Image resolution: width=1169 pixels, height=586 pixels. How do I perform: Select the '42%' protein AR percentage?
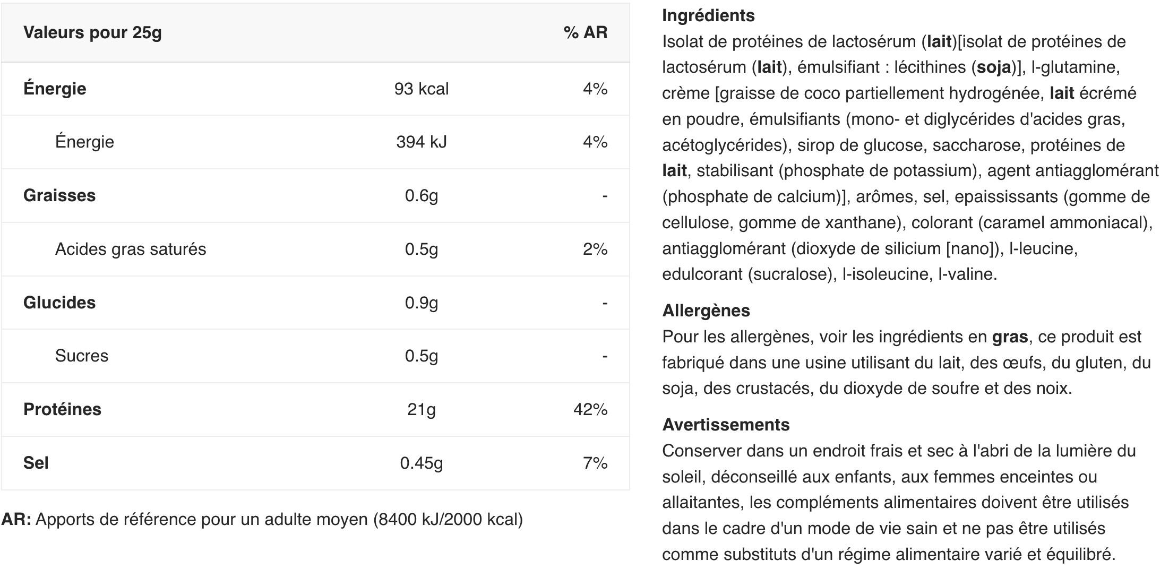590,410
